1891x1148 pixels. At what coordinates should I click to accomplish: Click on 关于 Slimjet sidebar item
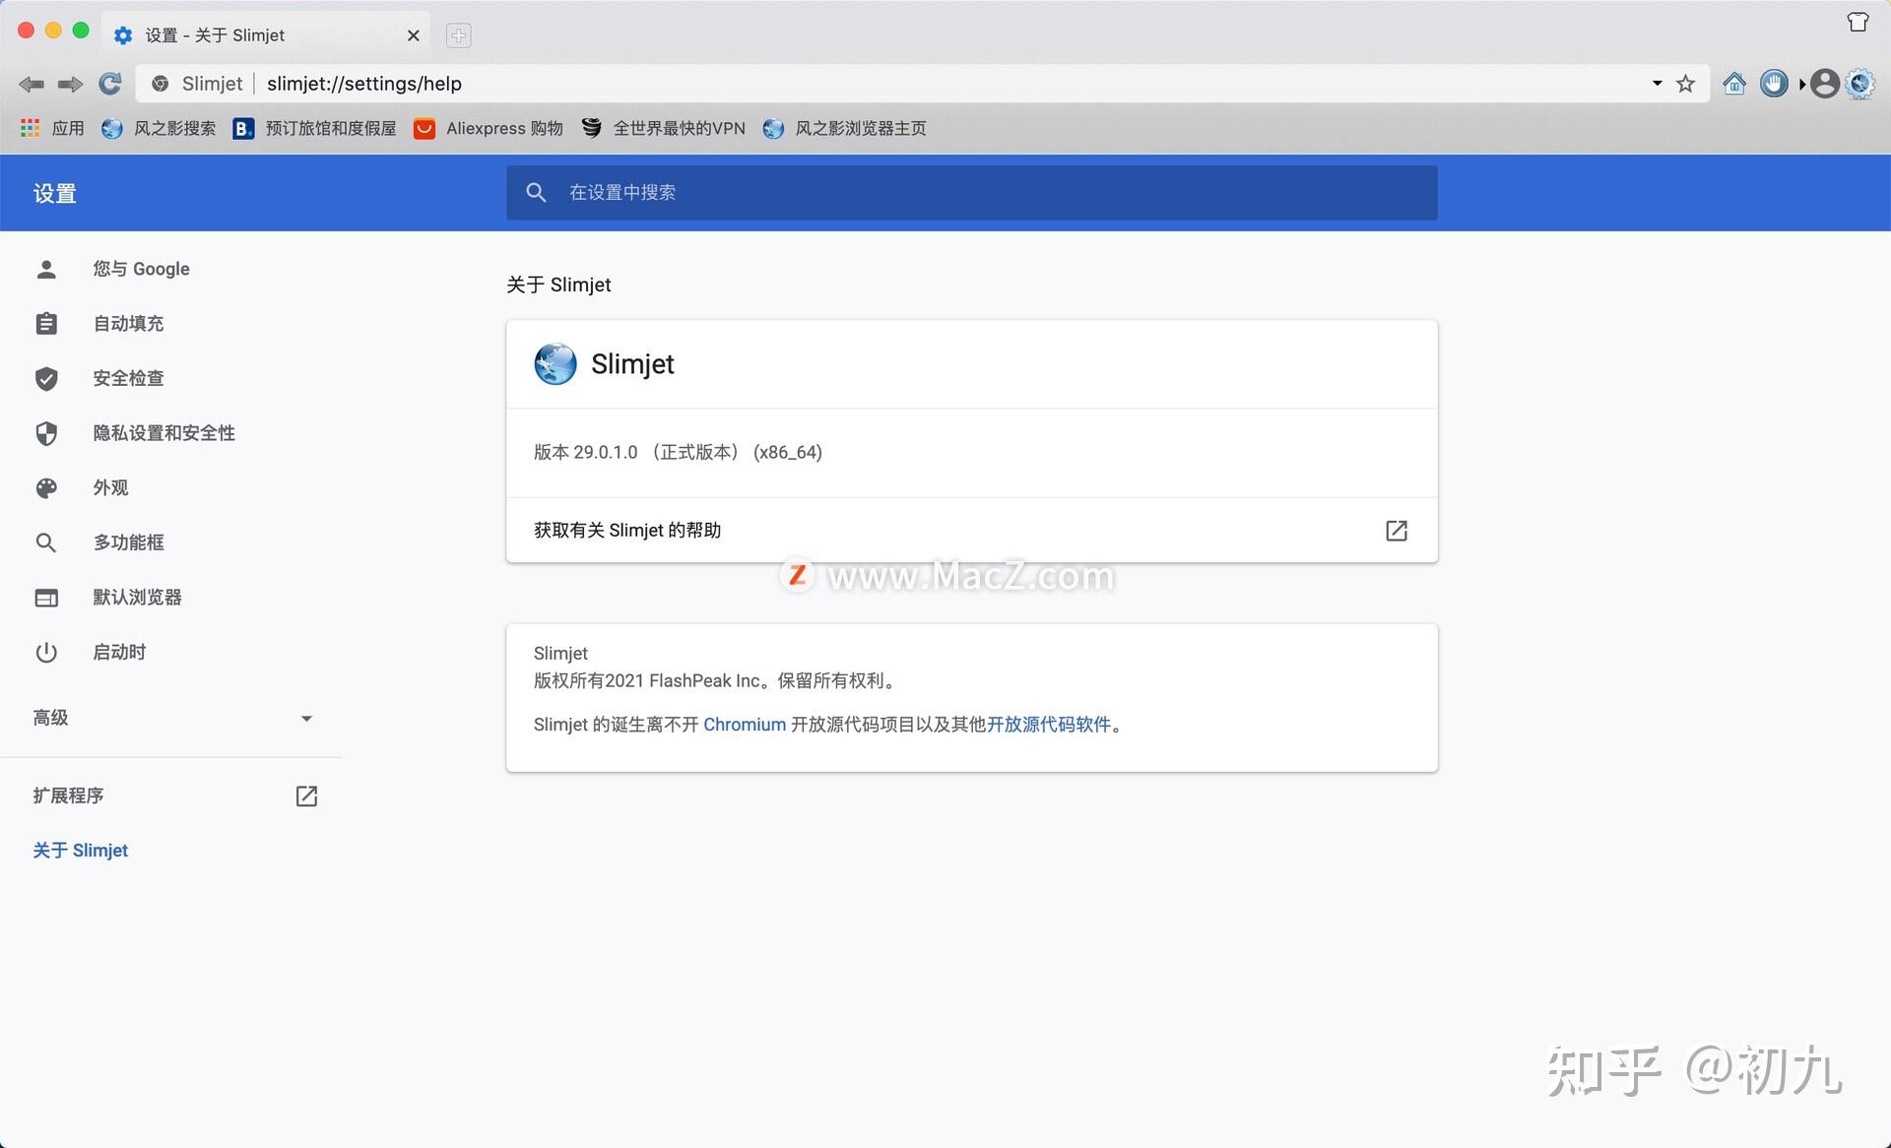80,848
